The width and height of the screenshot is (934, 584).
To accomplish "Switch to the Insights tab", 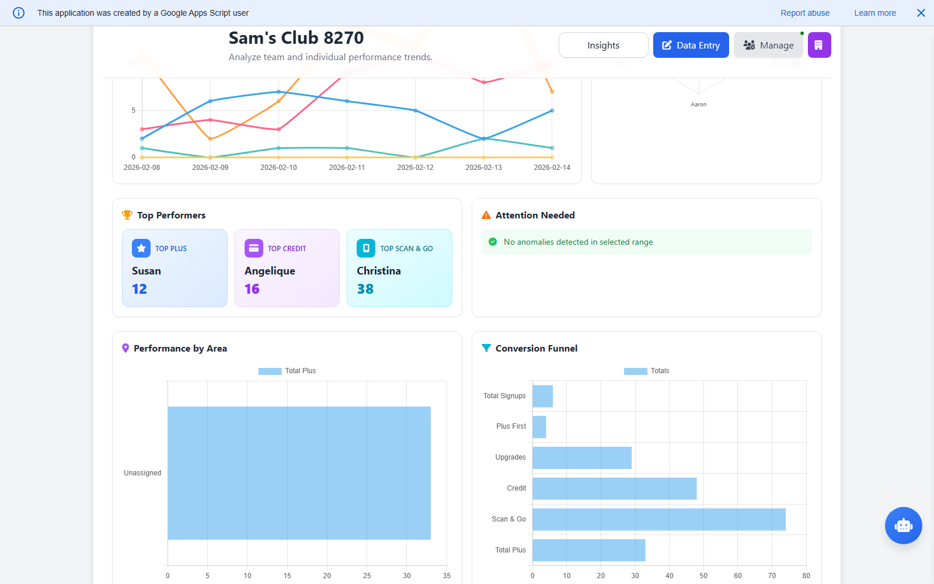I will point(603,44).
